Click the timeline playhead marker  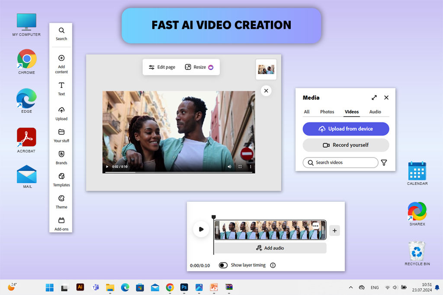(214, 217)
